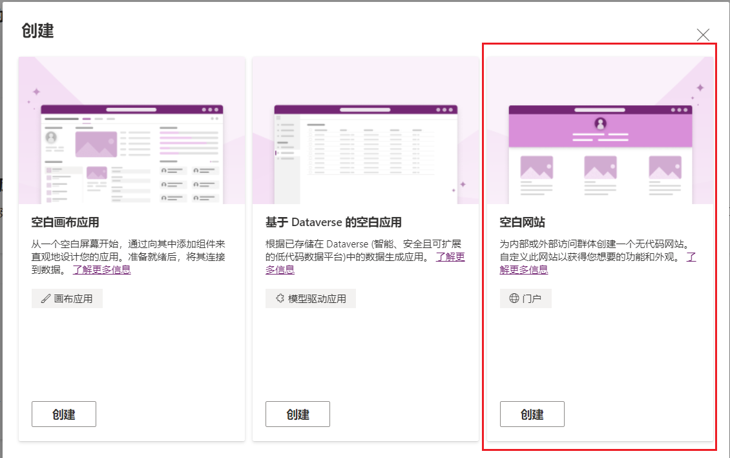This screenshot has height=458, width=730.
Task: Open 了解更多信息 link in Dataverse 空白应用 card
Action: (x=450, y=257)
